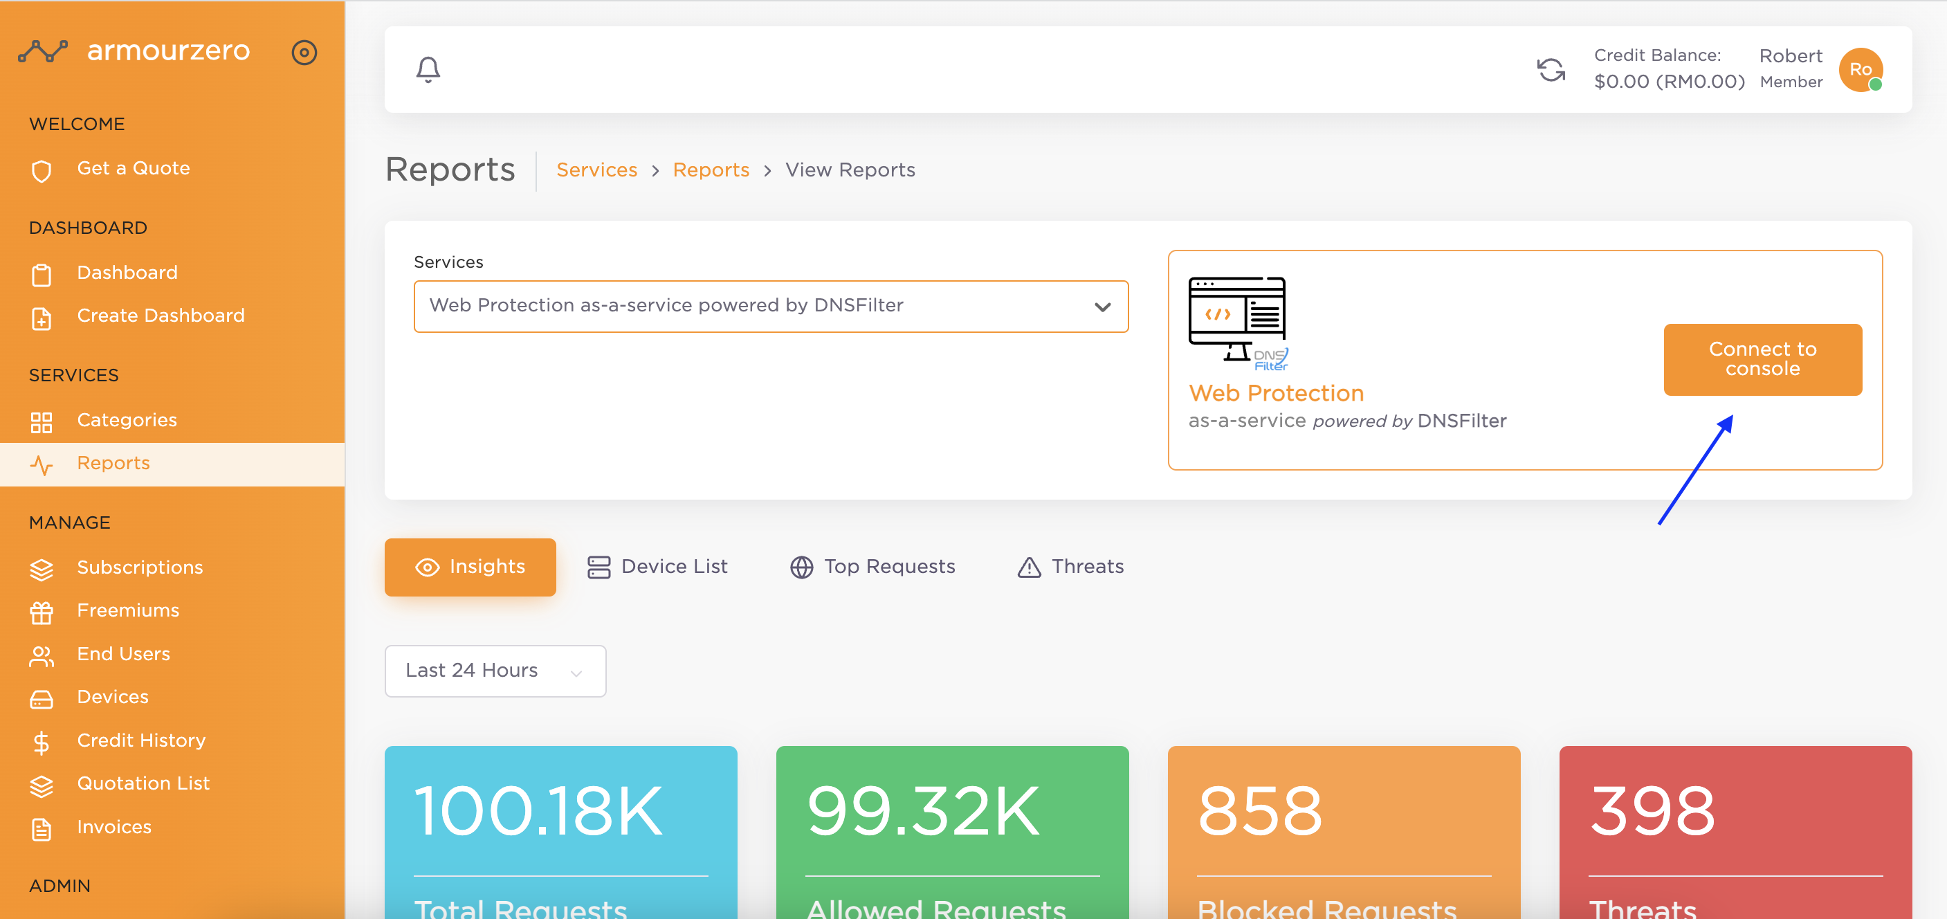Viewport: 1947px width, 919px height.
Task: Switch to the Insights tab
Action: pos(470,567)
